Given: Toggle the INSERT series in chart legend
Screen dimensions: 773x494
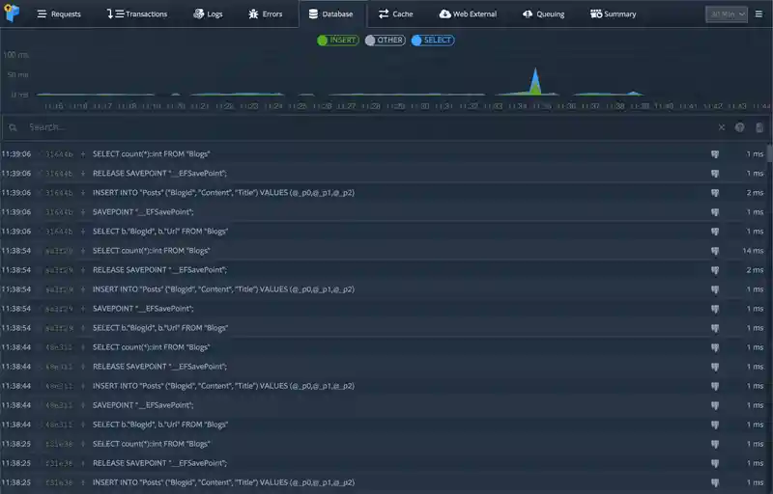Looking at the screenshot, I should 337,41.
